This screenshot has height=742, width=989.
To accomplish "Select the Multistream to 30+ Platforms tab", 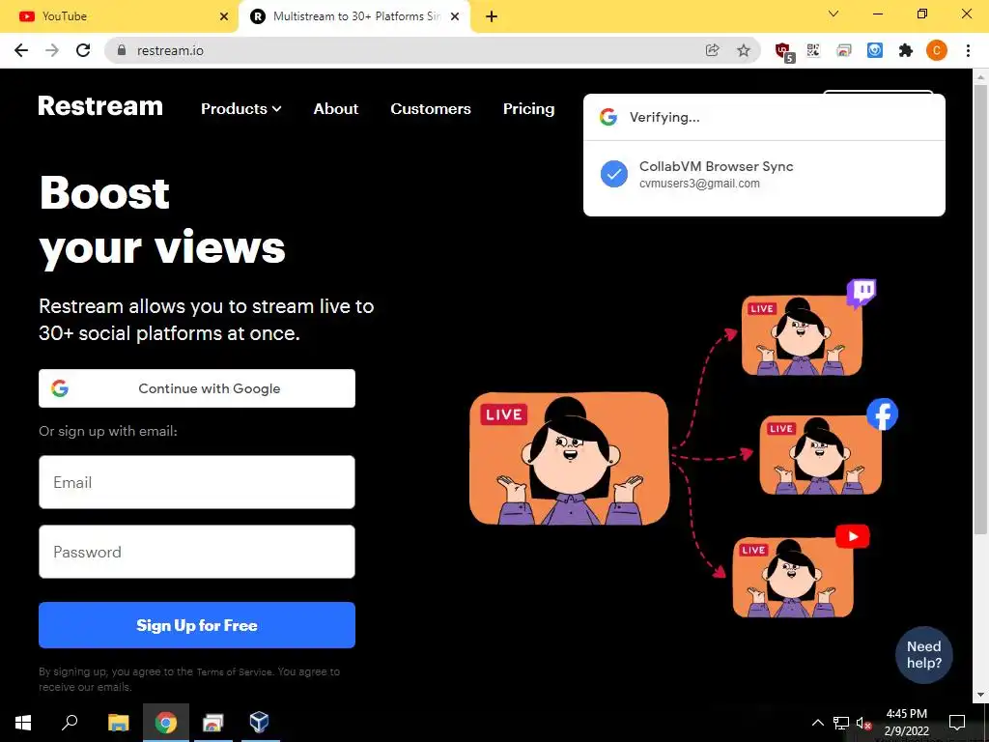I will 354,16.
